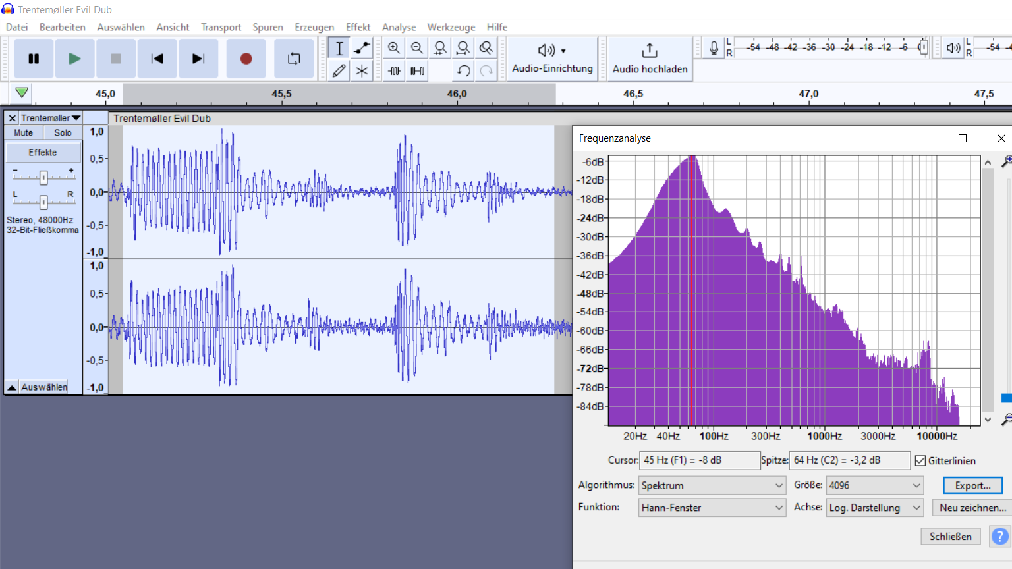Open the Algorithmus dropdown
This screenshot has height=569, width=1012.
[712, 485]
